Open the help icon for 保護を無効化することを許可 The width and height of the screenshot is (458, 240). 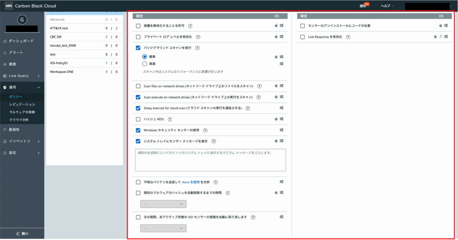tap(190, 26)
